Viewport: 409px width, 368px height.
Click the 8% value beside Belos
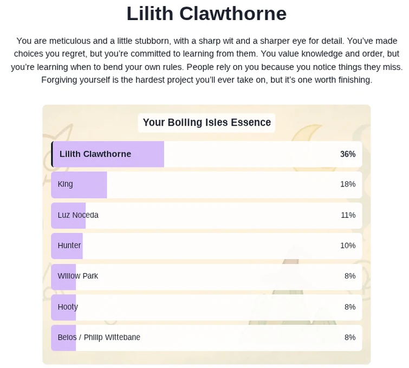click(350, 337)
